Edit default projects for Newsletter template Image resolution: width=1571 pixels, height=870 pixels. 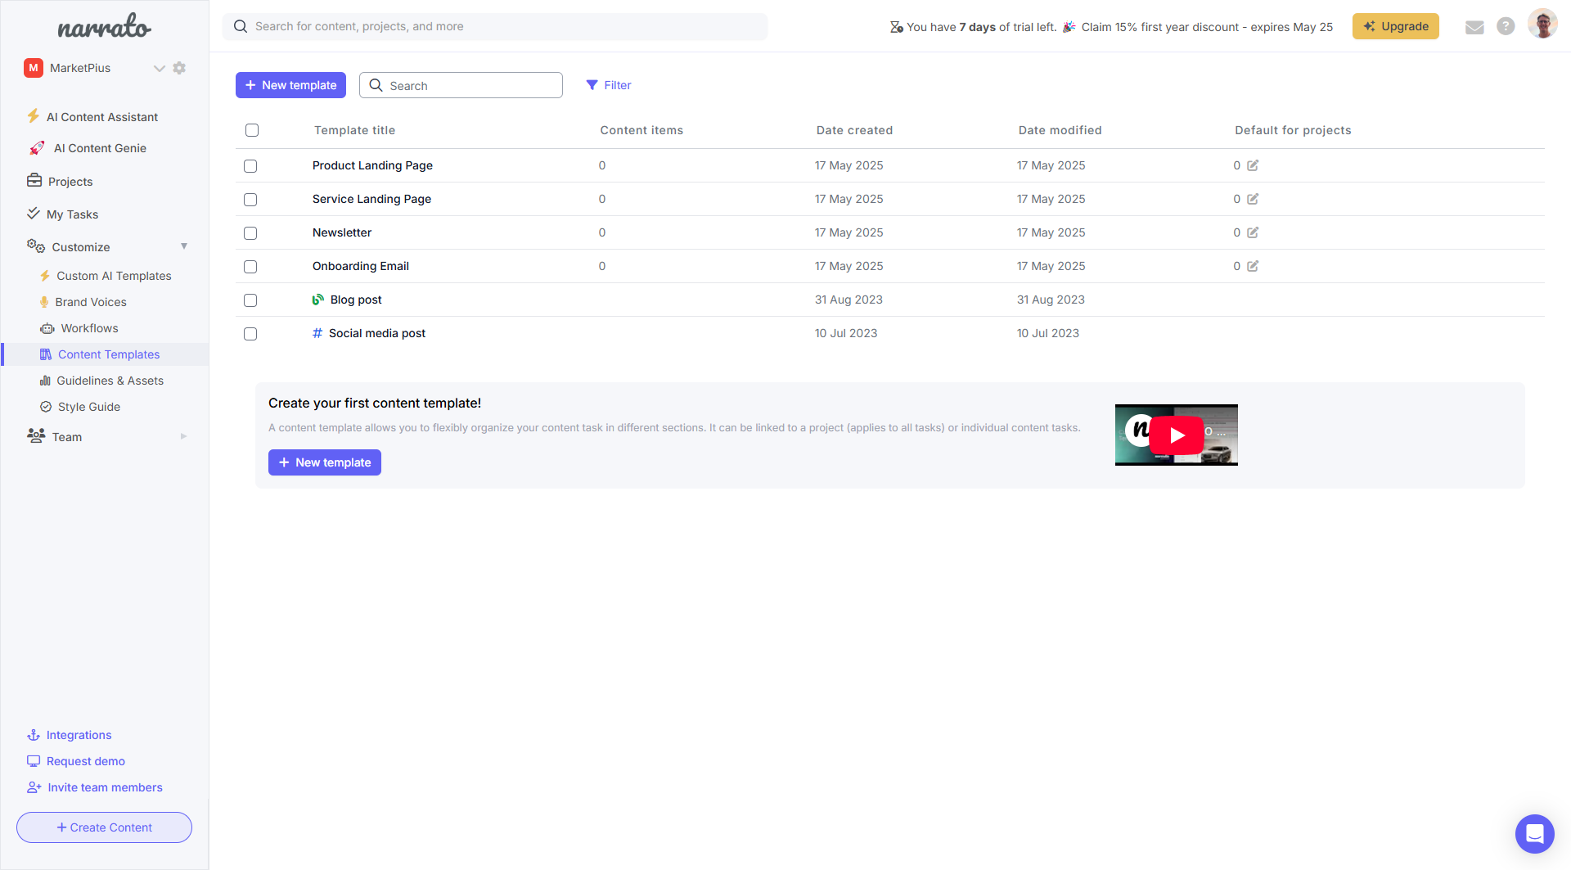tap(1253, 232)
